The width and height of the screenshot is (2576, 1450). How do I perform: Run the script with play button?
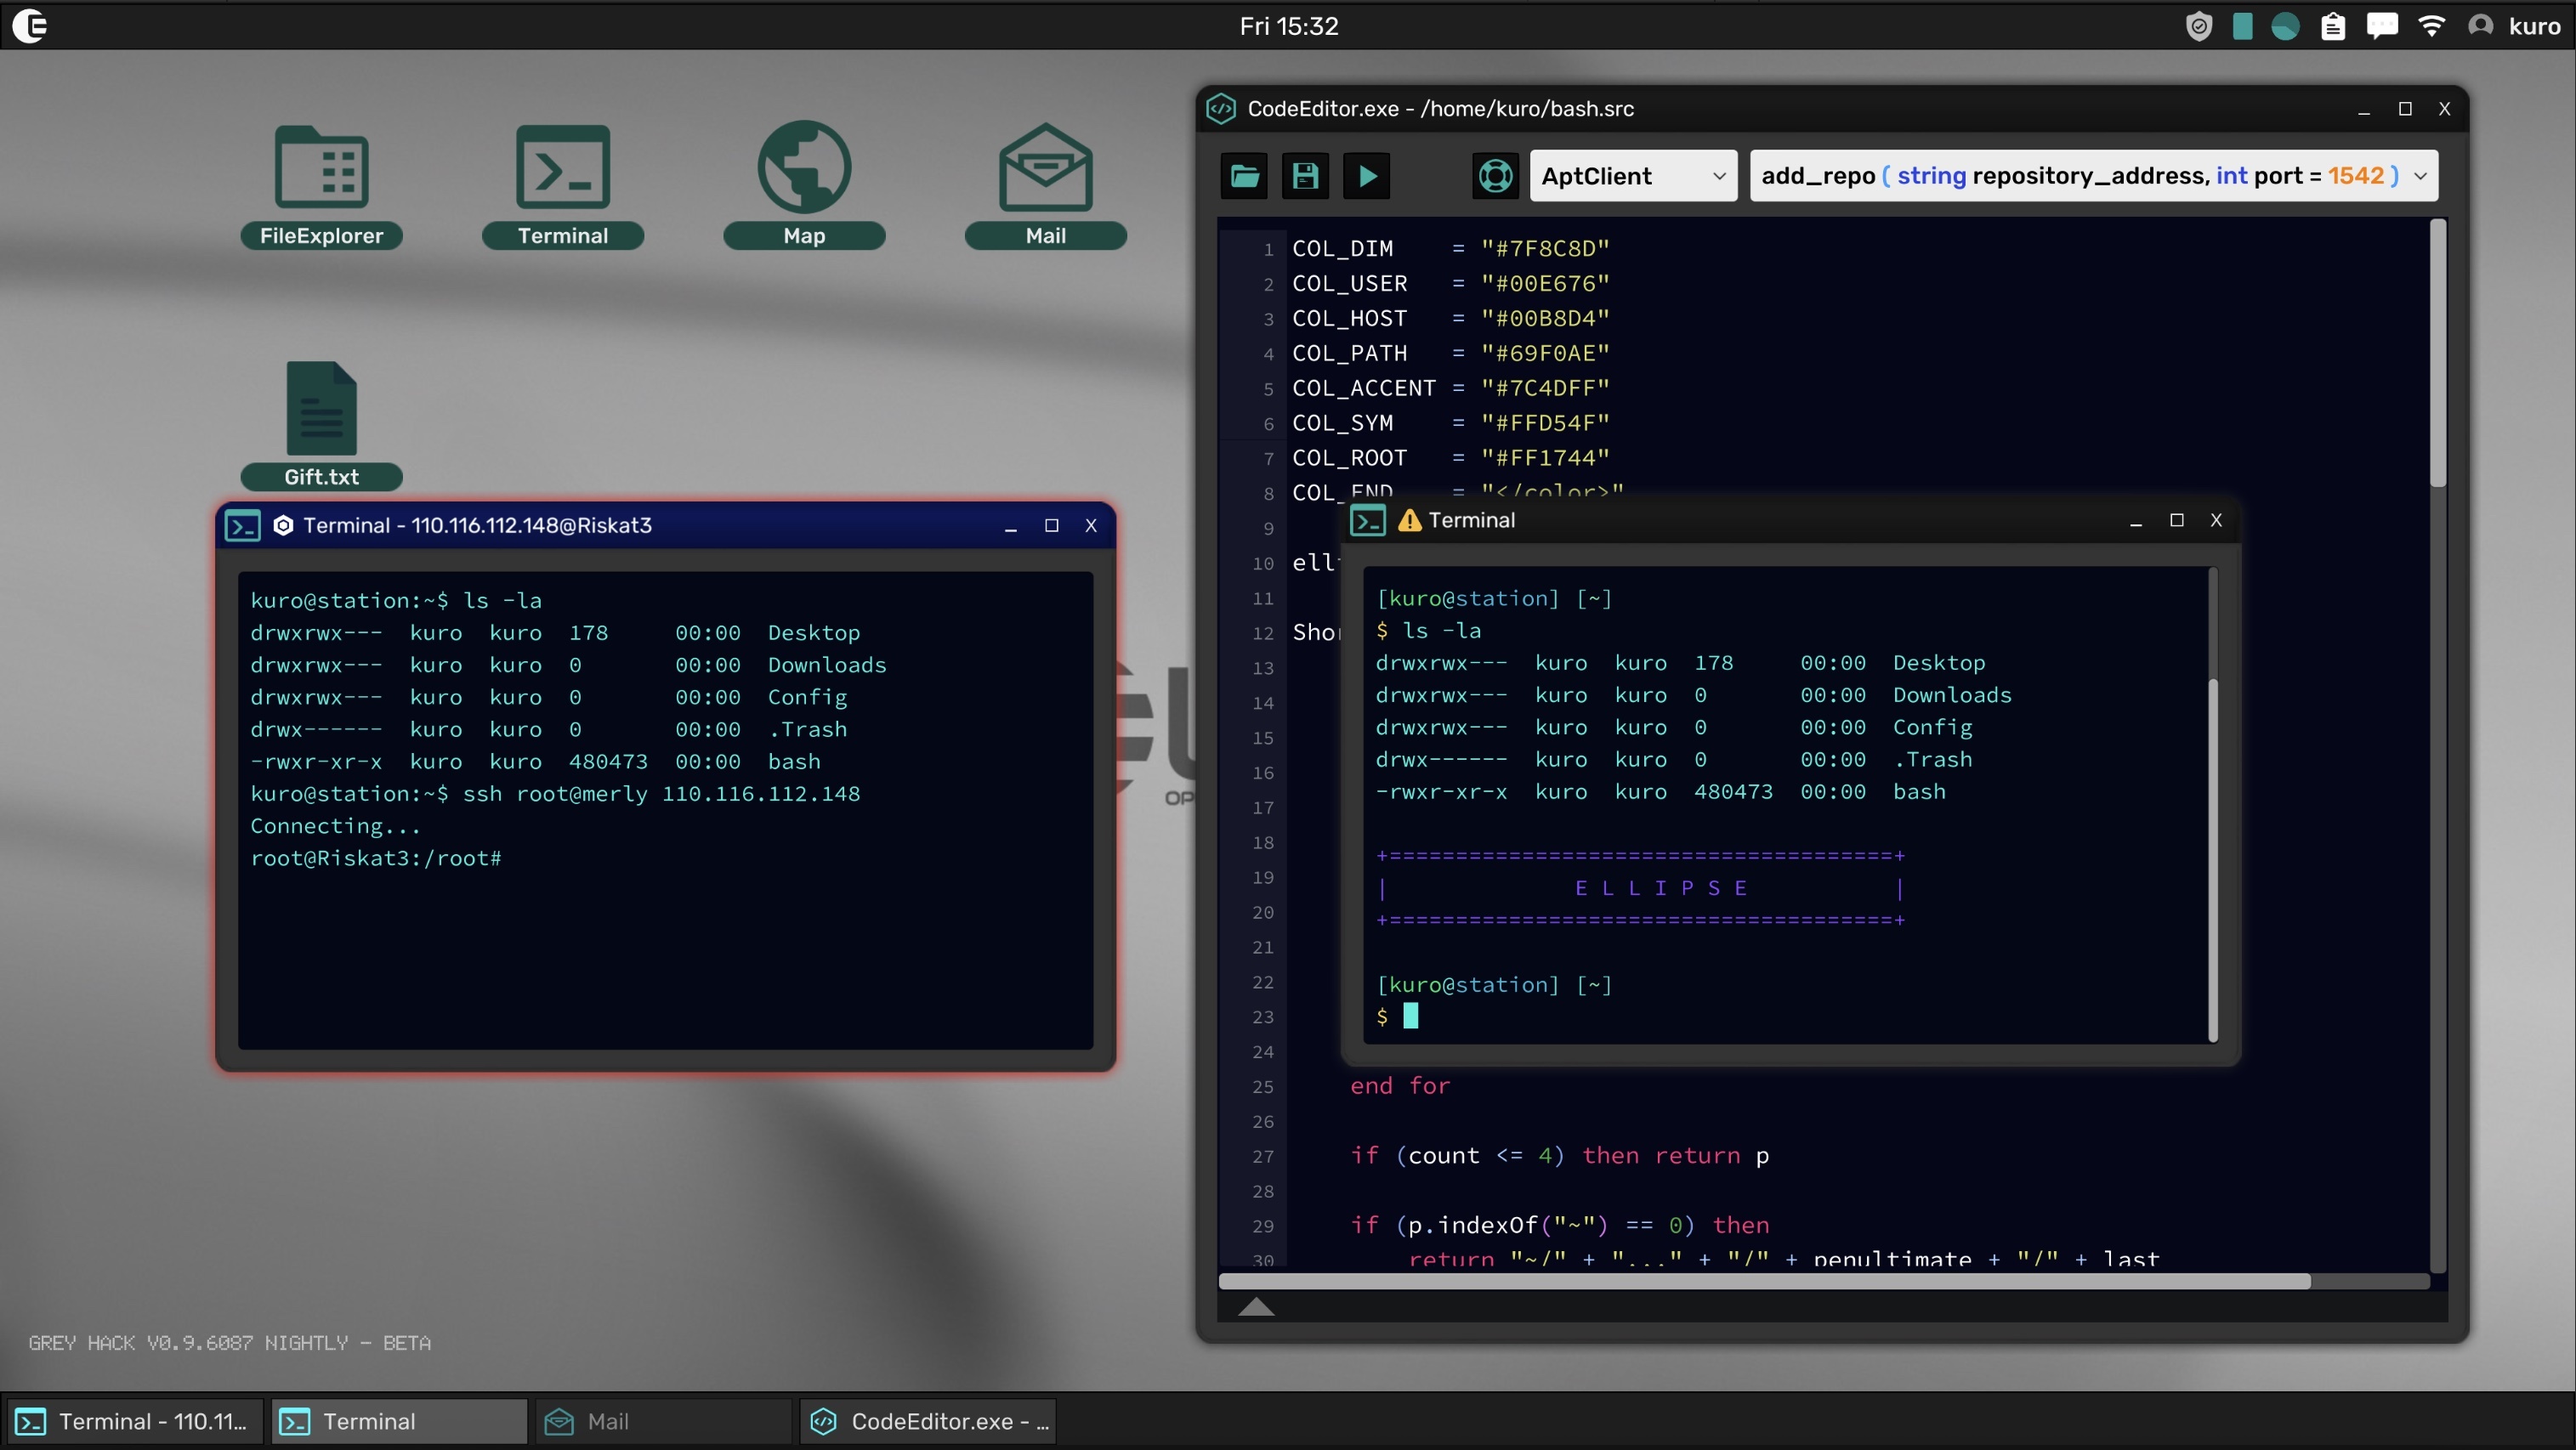[x=1367, y=176]
